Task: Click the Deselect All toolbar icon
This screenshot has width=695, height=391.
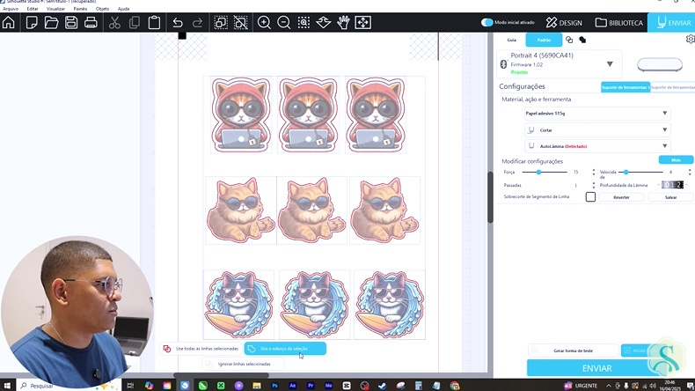Action: (241, 22)
